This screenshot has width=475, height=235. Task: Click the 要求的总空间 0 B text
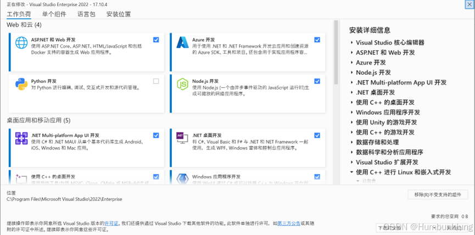coord(450,216)
